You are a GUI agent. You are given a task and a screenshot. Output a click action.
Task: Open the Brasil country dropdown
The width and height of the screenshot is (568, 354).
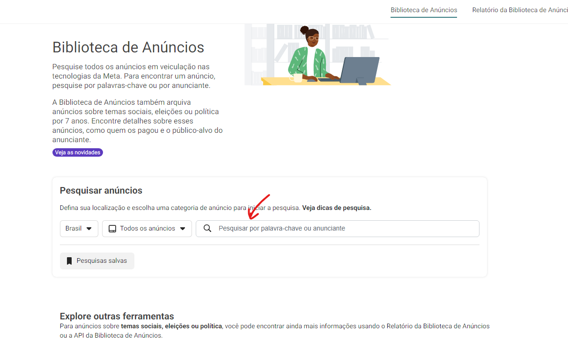79,229
